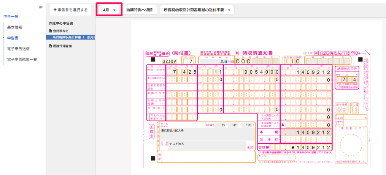This screenshot has height=175, width=386.
Task: Click 退職手当等 (07) 税額 field
Action: 307,95
